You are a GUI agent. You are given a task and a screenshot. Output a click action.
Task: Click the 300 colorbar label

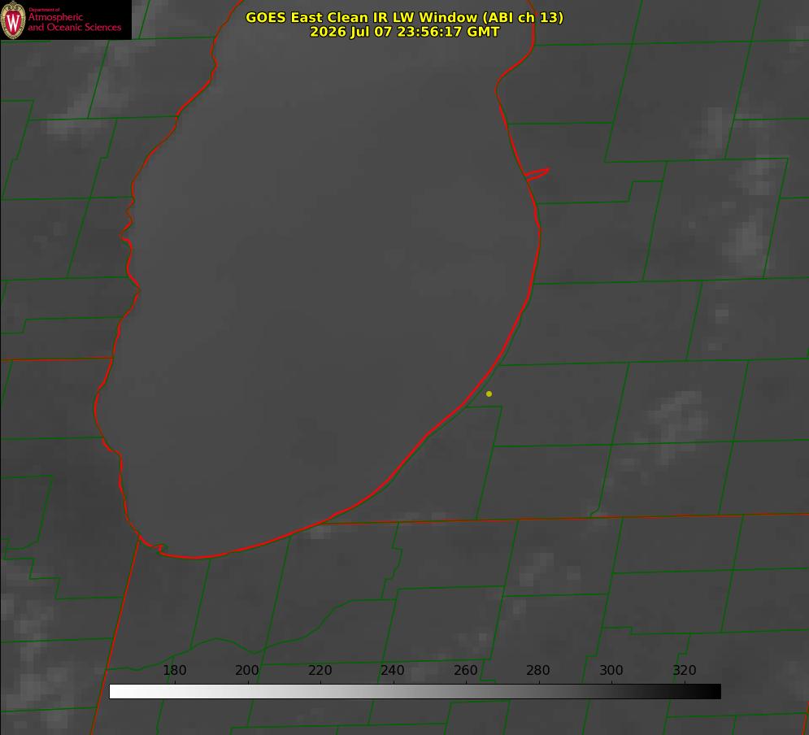click(x=611, y=670)
